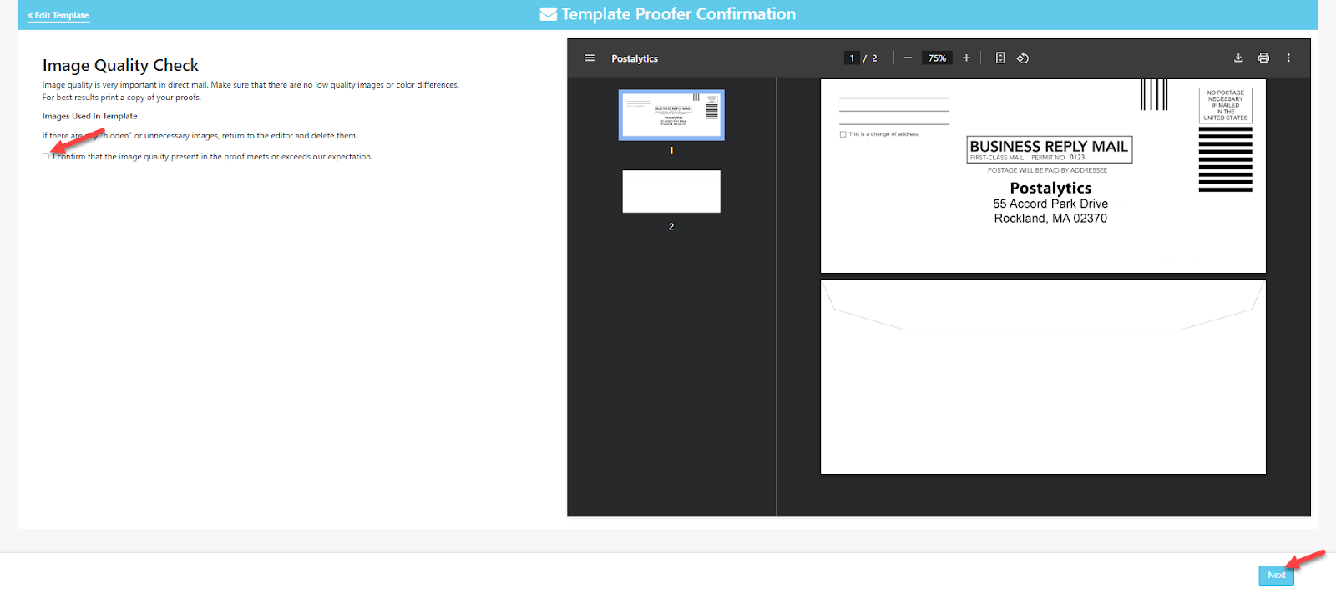Click the Postalytics document title
Image resolution: width=1336 pixels, height=599 pixels.
pos(635,58)
